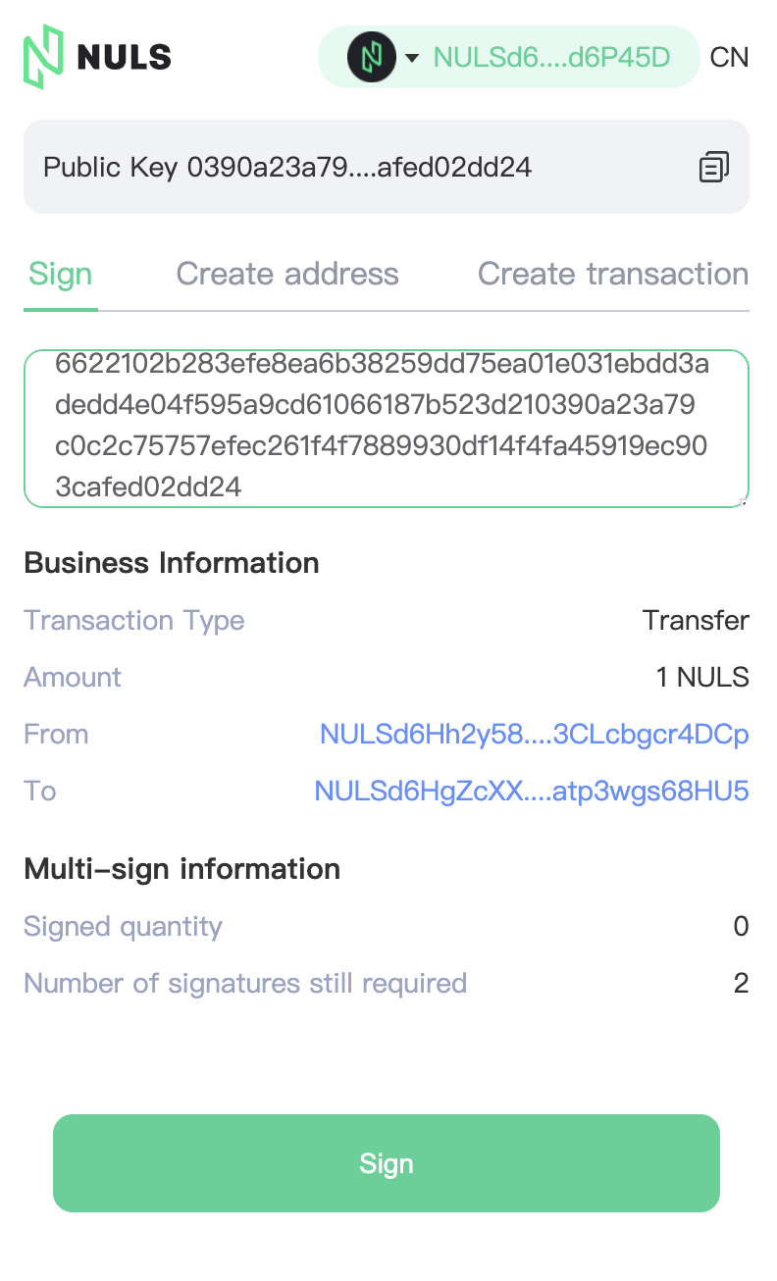Click the round black account avatar icon

[x=371, y=57]
